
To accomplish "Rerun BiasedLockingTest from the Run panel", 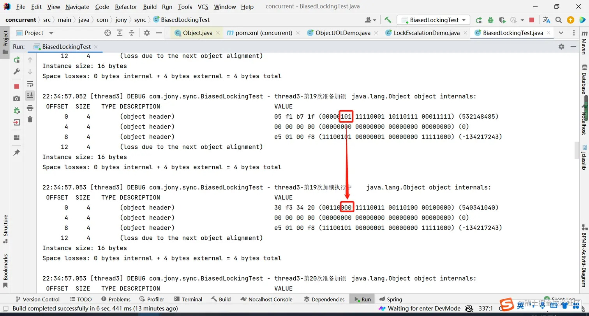I will pyautogui.click(x=17, y=60).
